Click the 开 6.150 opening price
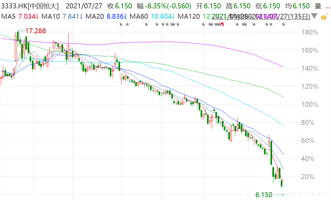 pos(208,6)
